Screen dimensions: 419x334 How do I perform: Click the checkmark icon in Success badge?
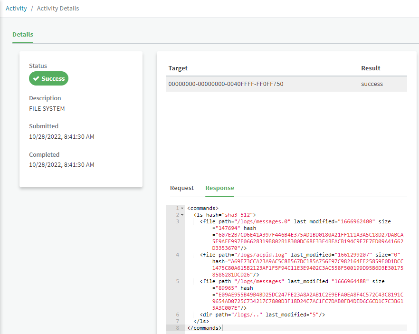[x=36, y=79]
